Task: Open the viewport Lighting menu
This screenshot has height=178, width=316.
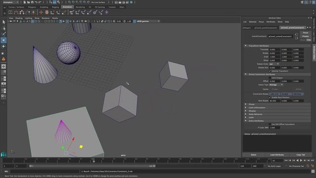Action: click(x=29, y=18)
